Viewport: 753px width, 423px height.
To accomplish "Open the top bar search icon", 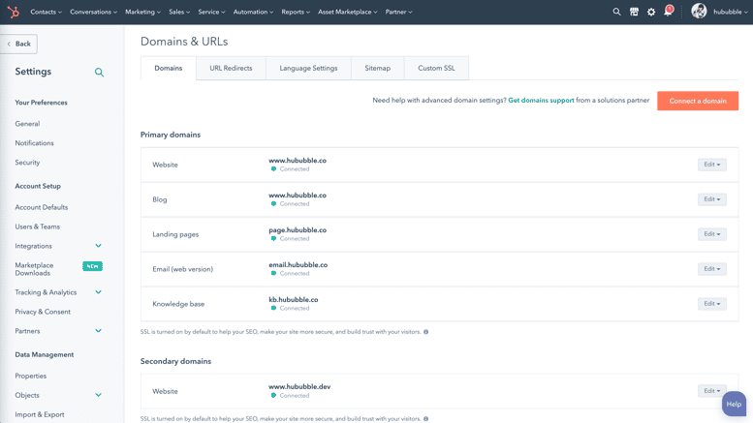I will click(x=616, y=13).
